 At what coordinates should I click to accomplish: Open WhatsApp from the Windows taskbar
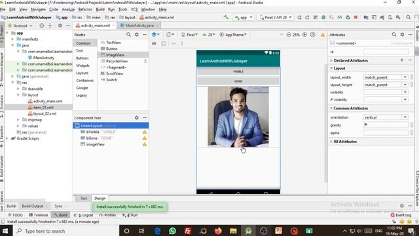173,231
